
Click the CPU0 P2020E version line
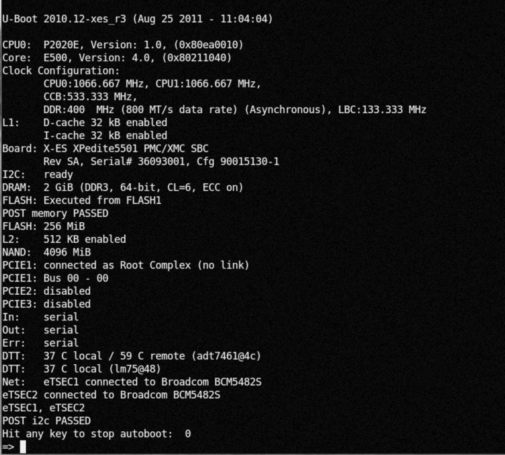(x=122, y=45)
